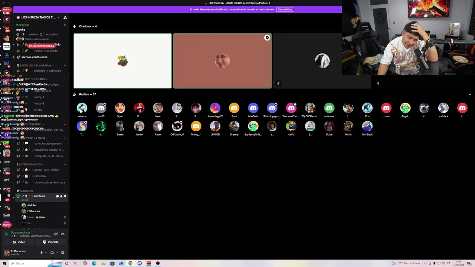Open the cartelera channel
This screenshot has height=267, width=475.
[x=41, y=176]
